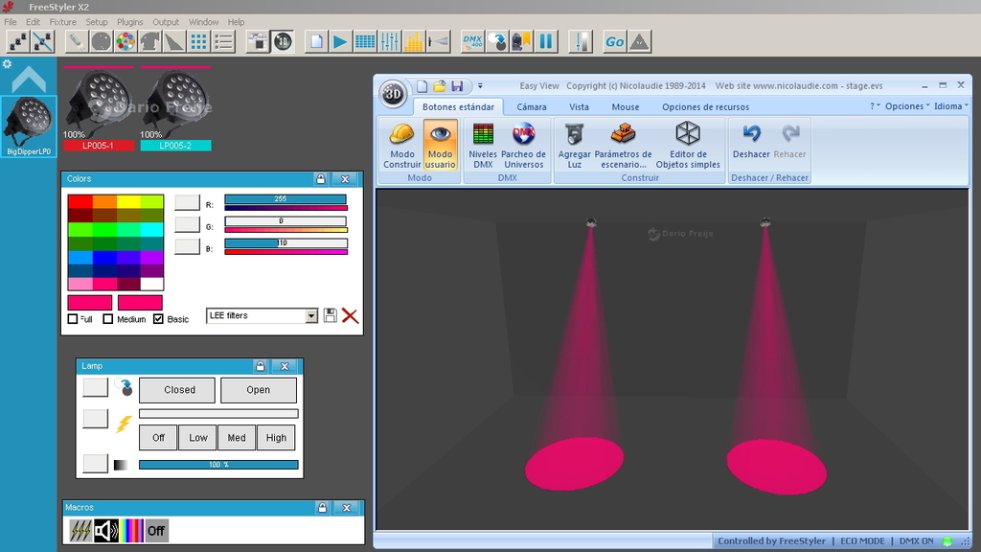Open the Fixture menu
This screenshot has height=552, width=981.
coord(62,22)
